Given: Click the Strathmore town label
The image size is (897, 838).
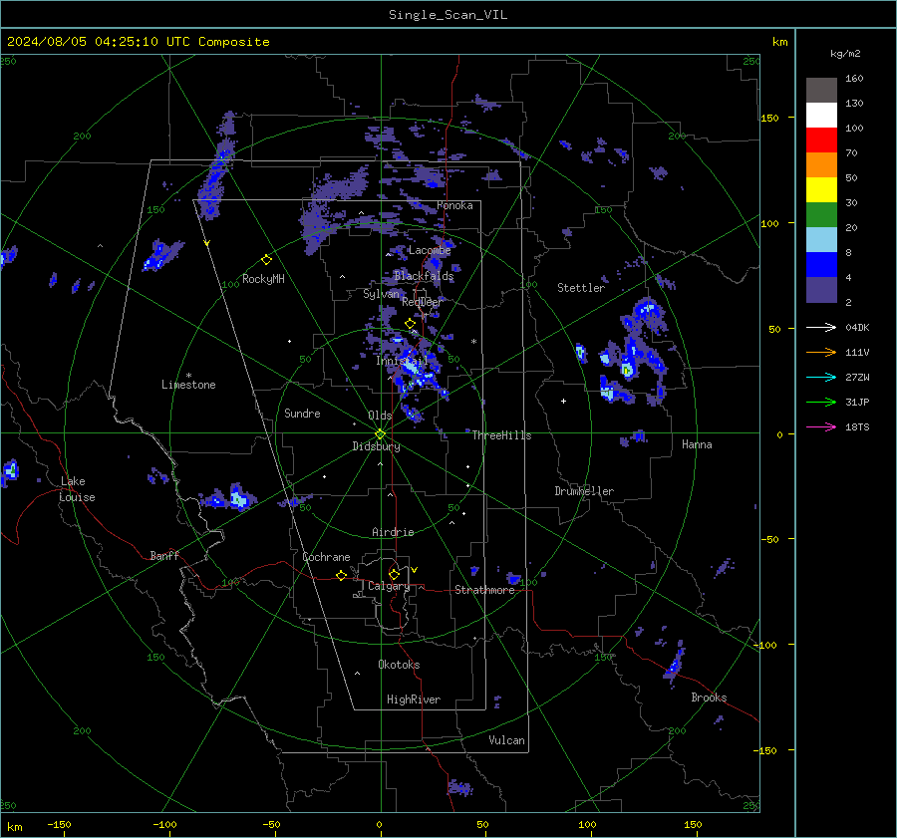Looking at the screenshot, I should (485, 590).
